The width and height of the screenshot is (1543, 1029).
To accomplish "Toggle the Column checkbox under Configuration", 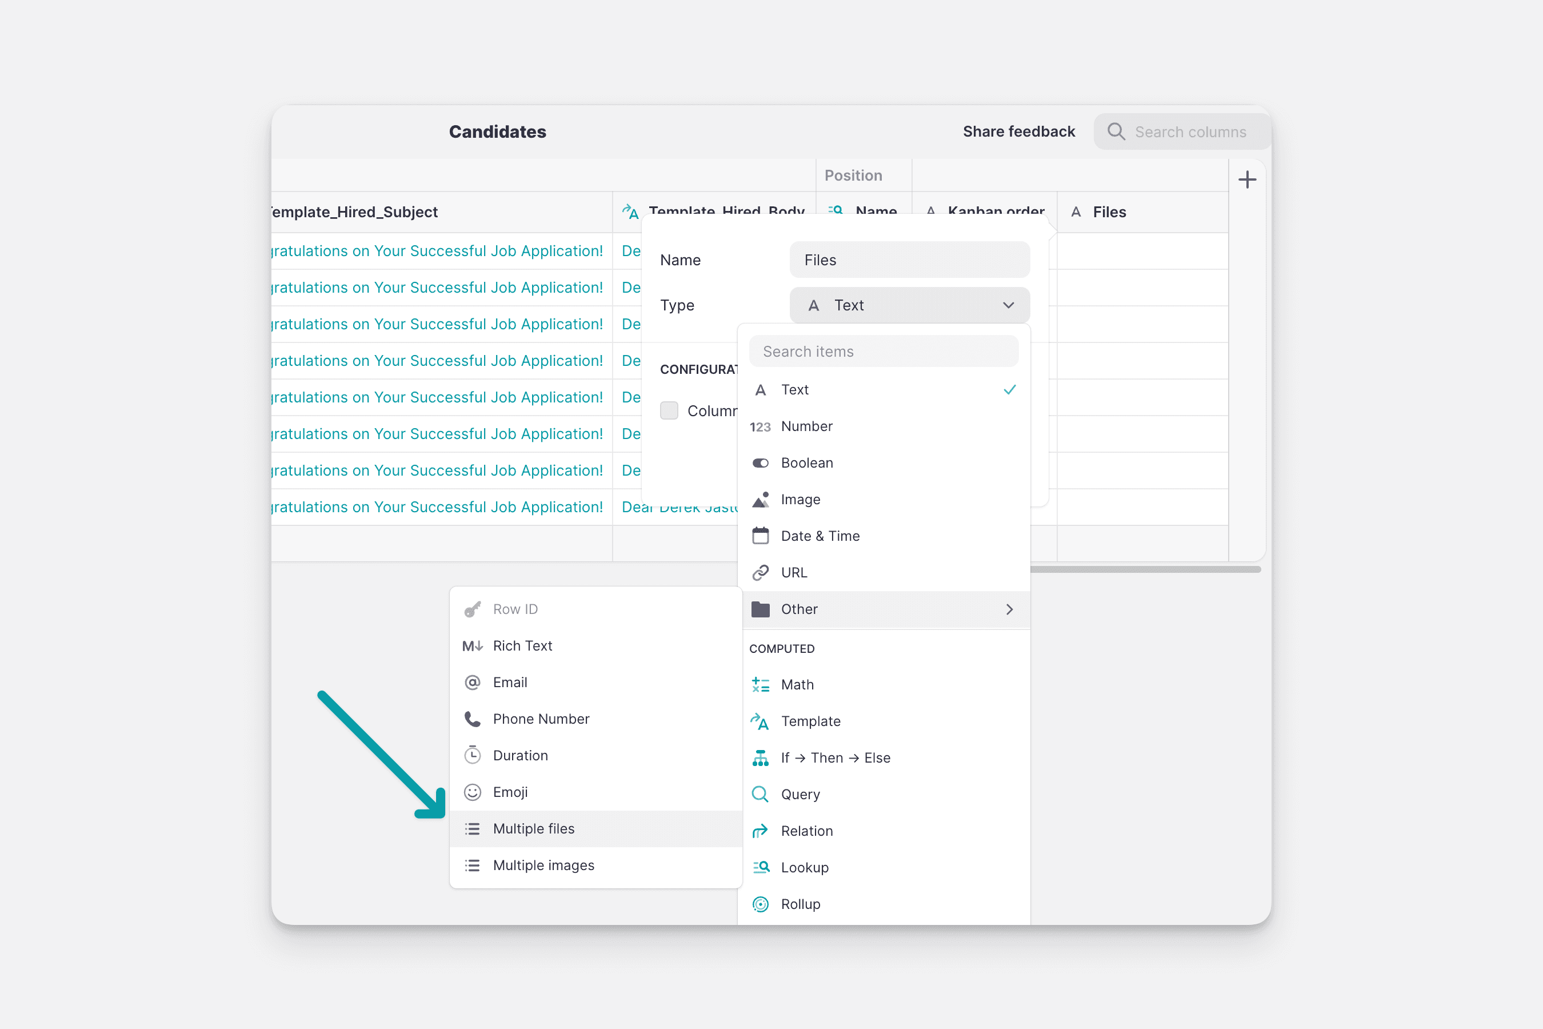I will (x=669, y=411).
